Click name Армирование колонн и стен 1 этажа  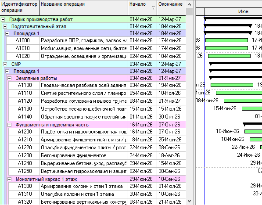82,186
